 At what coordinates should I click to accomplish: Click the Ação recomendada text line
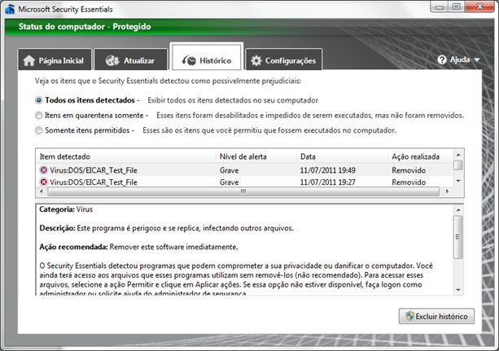click(138, 247)
